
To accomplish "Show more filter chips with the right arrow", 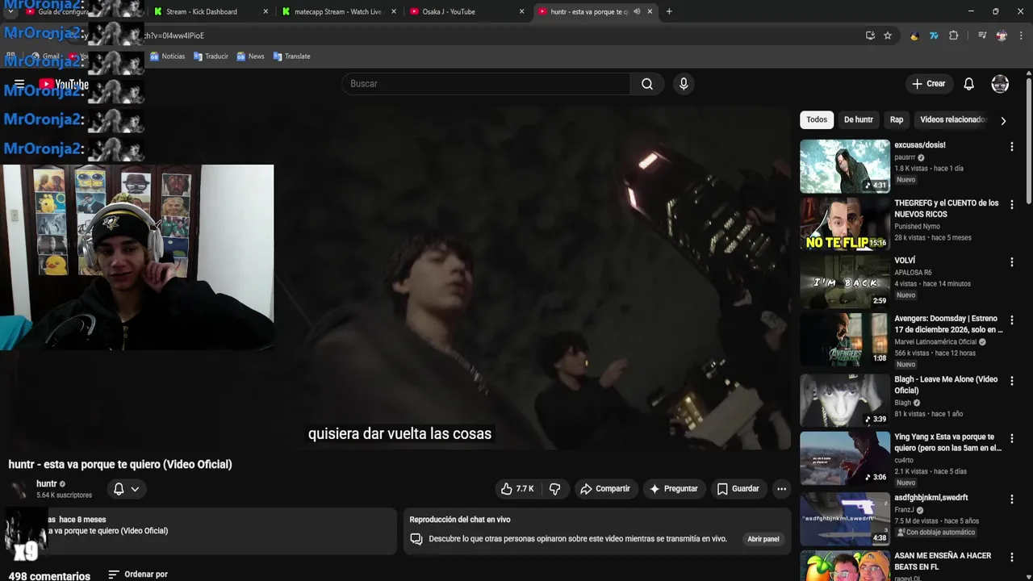I will pos(1003,120).
